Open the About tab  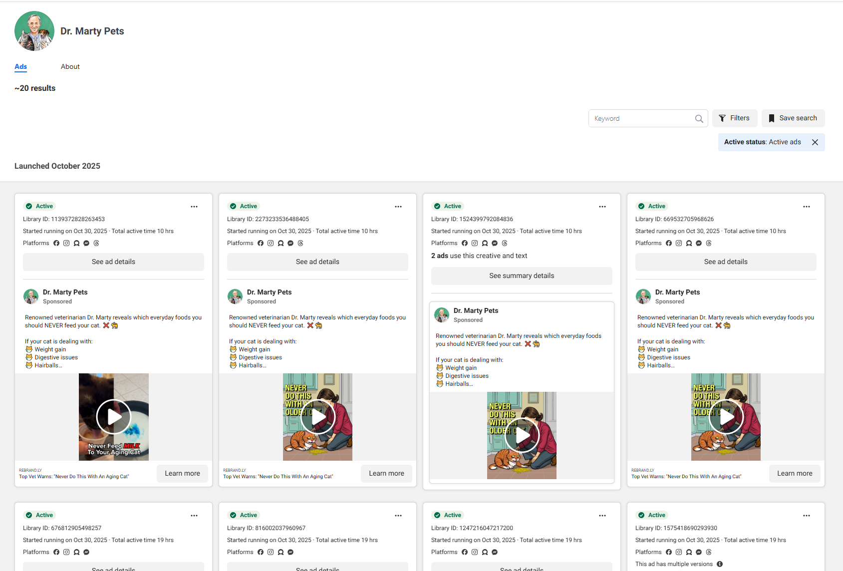click(70, 67)
